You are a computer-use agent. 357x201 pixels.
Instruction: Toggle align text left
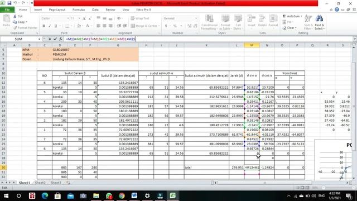pos(98,26)
